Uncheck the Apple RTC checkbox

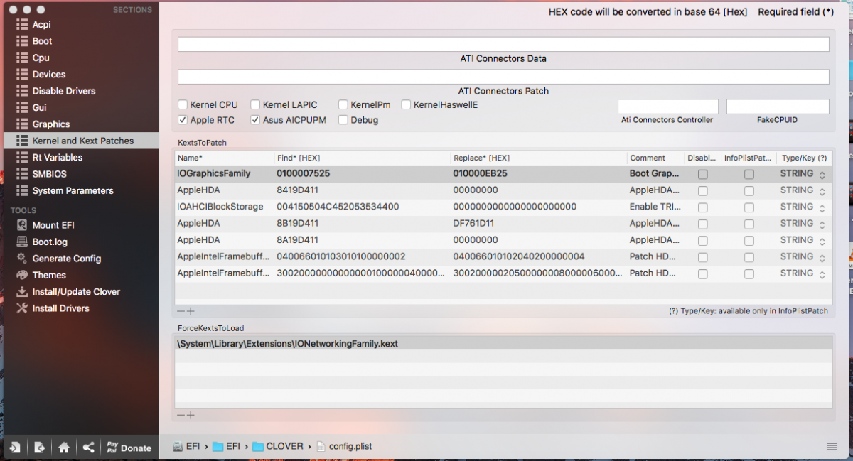click(183, 120)
